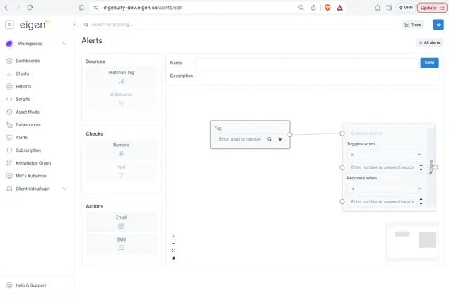Image resolution: width=449 pixels, height=298 pixels.
Task: Click the Connect source input connector
Action: pyautogui.click(x=342, y=133)
